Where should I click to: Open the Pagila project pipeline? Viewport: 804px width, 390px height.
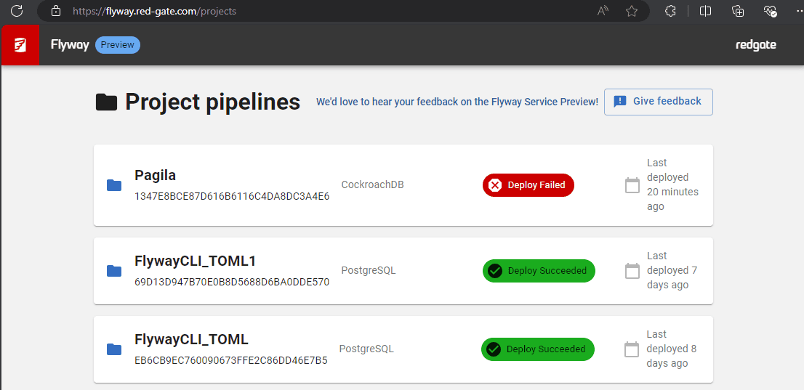point(155,175)
